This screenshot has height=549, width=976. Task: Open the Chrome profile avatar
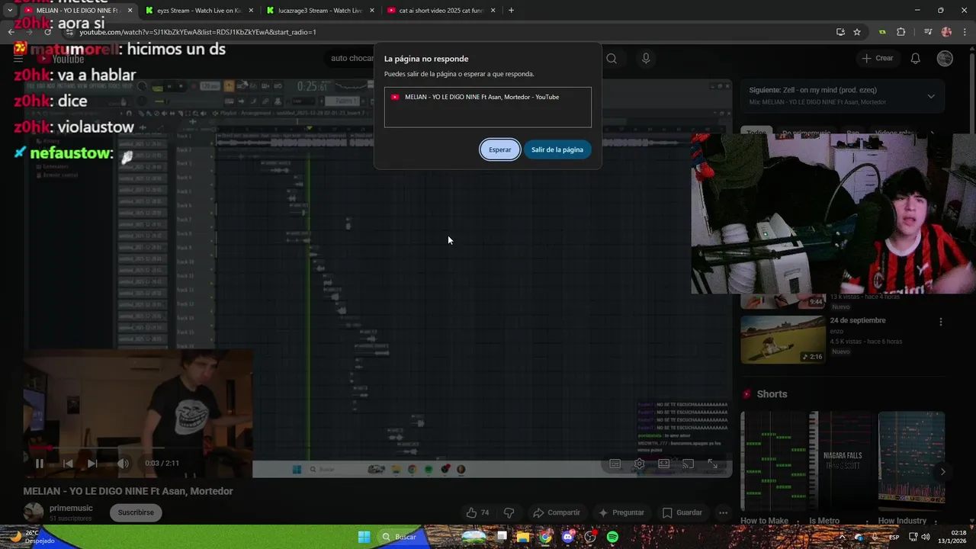[946, 32]
